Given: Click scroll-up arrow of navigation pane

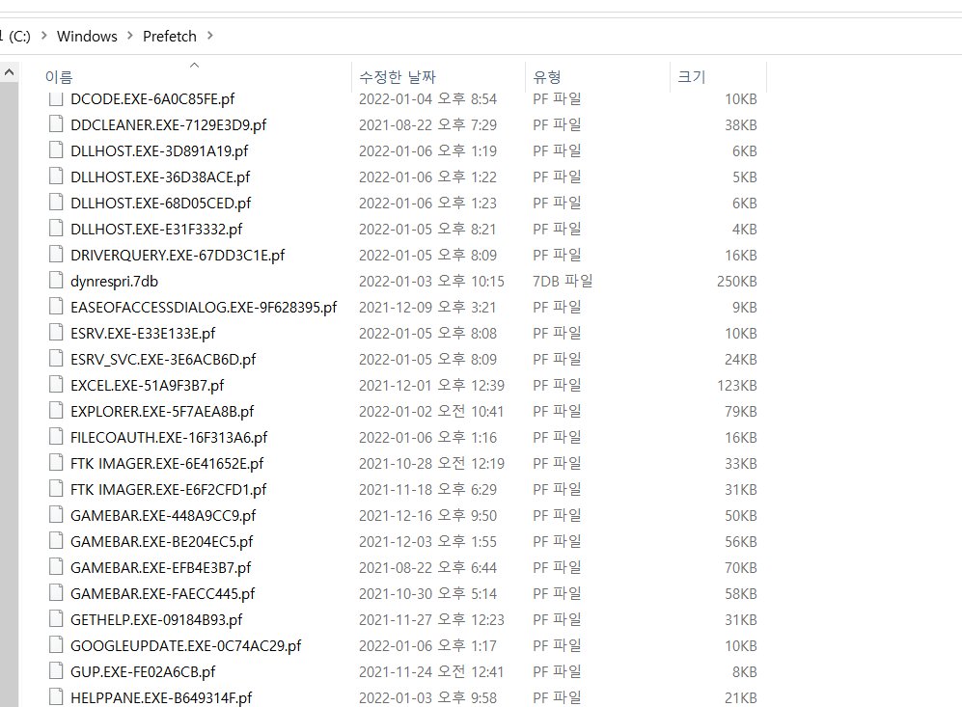Looking at the screenshot, I should [10, 72].
